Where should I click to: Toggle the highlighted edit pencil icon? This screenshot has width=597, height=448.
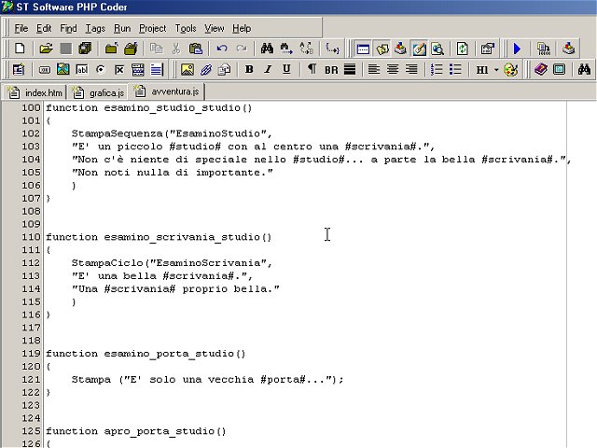419,49
